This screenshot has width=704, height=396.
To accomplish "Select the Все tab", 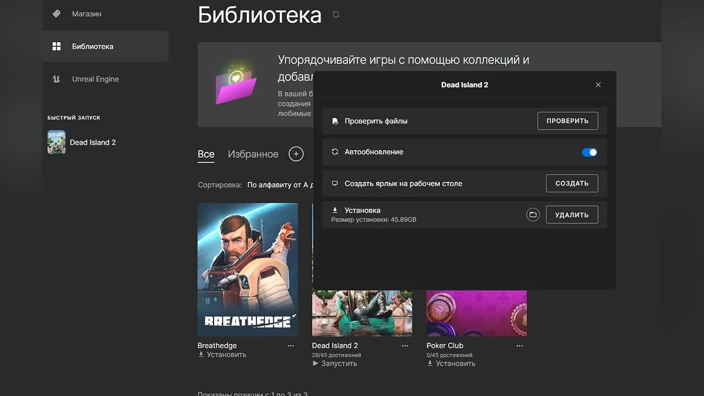I will tap(206, 154).
